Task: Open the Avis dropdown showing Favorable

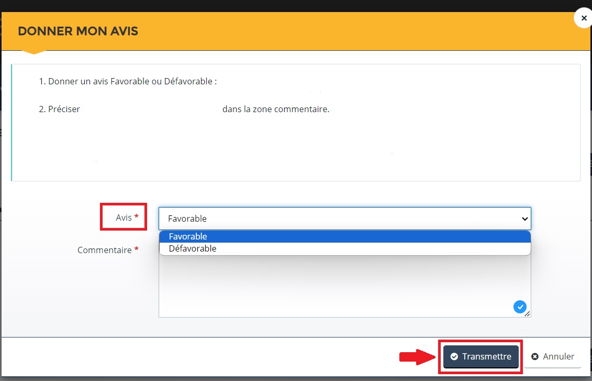Action: coord(345,219)
